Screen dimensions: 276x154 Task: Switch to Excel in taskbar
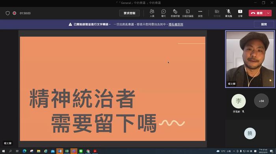pyautogui.click(x=67, y=151)
